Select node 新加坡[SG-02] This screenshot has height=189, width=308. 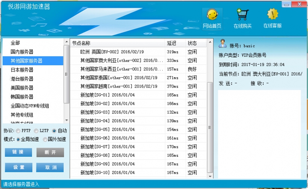(138, 103)
